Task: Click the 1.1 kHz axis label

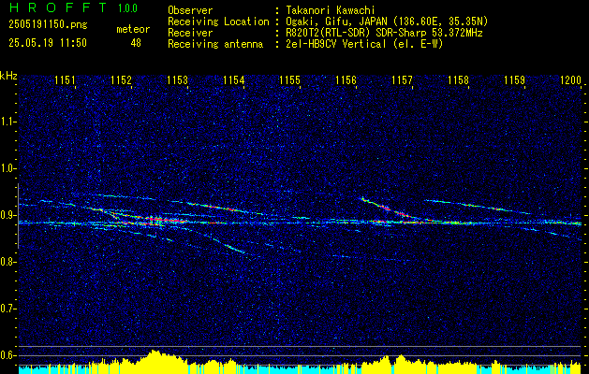Action: click(7, 122)
